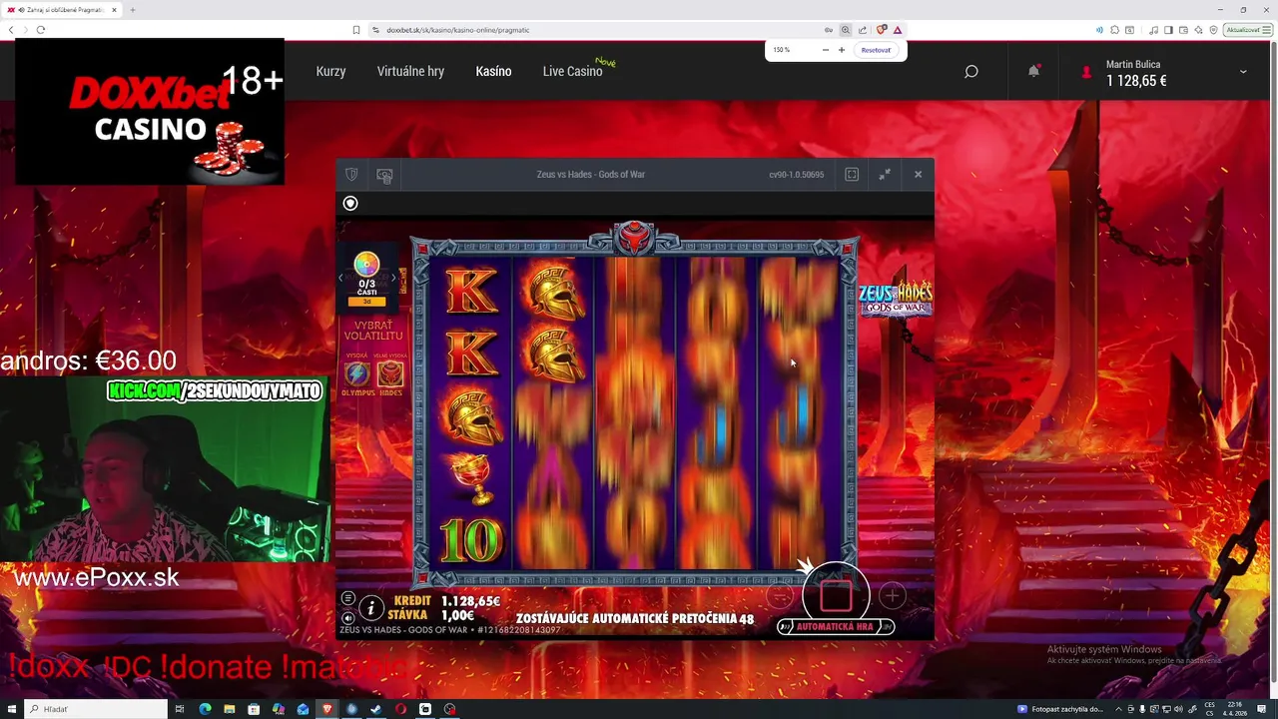
Task: Decrease the bet with the minus button
Action: click(x=780, y=596)
